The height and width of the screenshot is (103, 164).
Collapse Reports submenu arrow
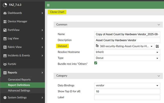42,73
